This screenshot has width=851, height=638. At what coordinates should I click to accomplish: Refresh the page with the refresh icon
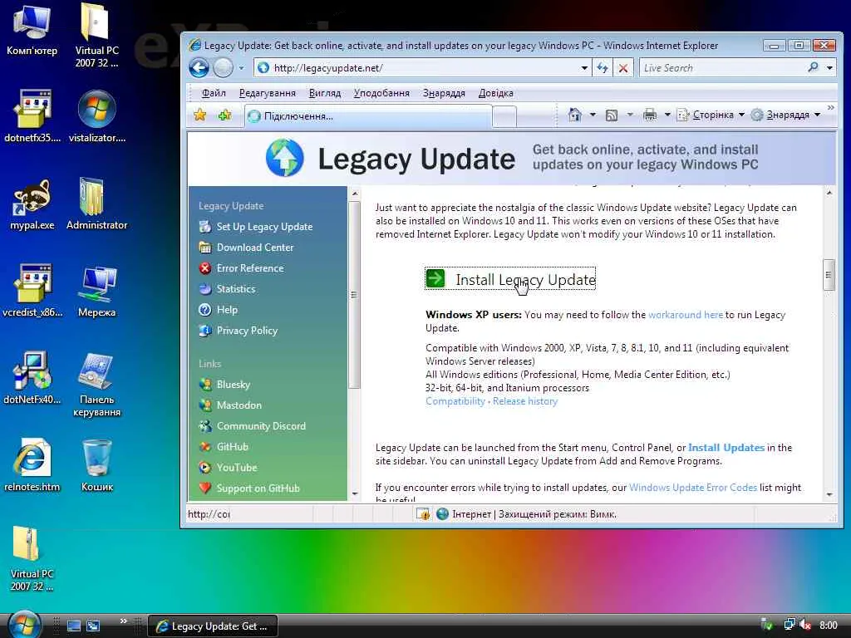pyautogui.click(x=603, y=68)
